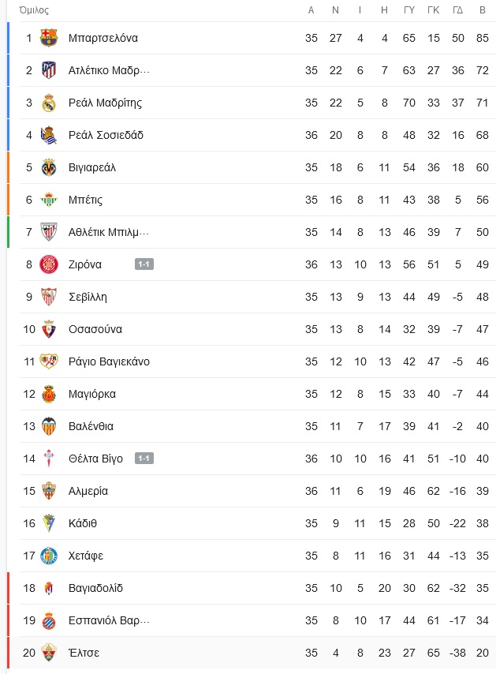Click the Όμιλος column header
This screenshot has height=674, width=496.
(35, 10)
